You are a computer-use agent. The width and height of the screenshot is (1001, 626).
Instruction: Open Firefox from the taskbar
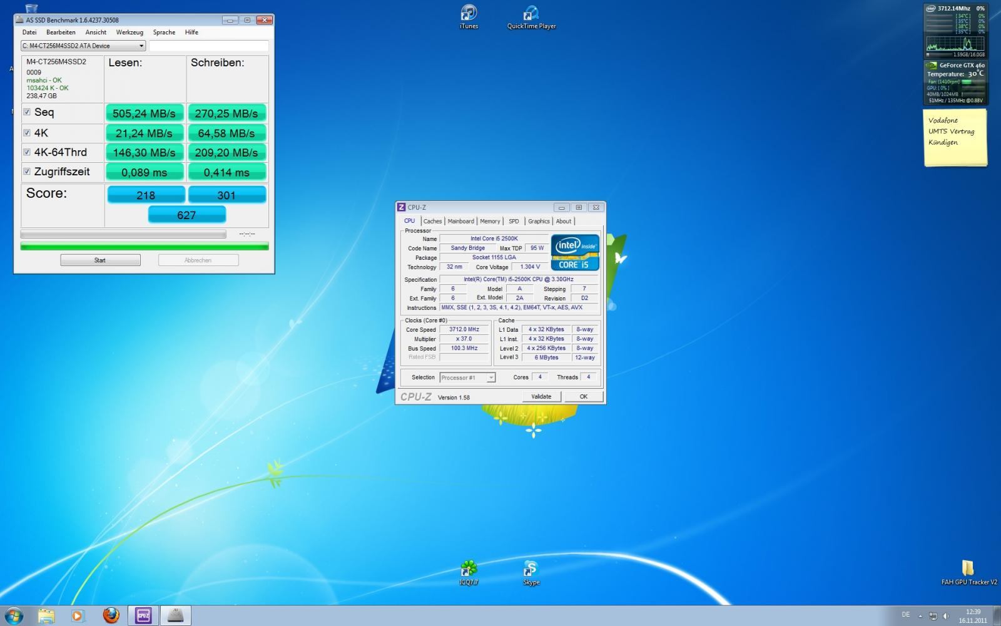pyautogui.click(x=111, y=615)
